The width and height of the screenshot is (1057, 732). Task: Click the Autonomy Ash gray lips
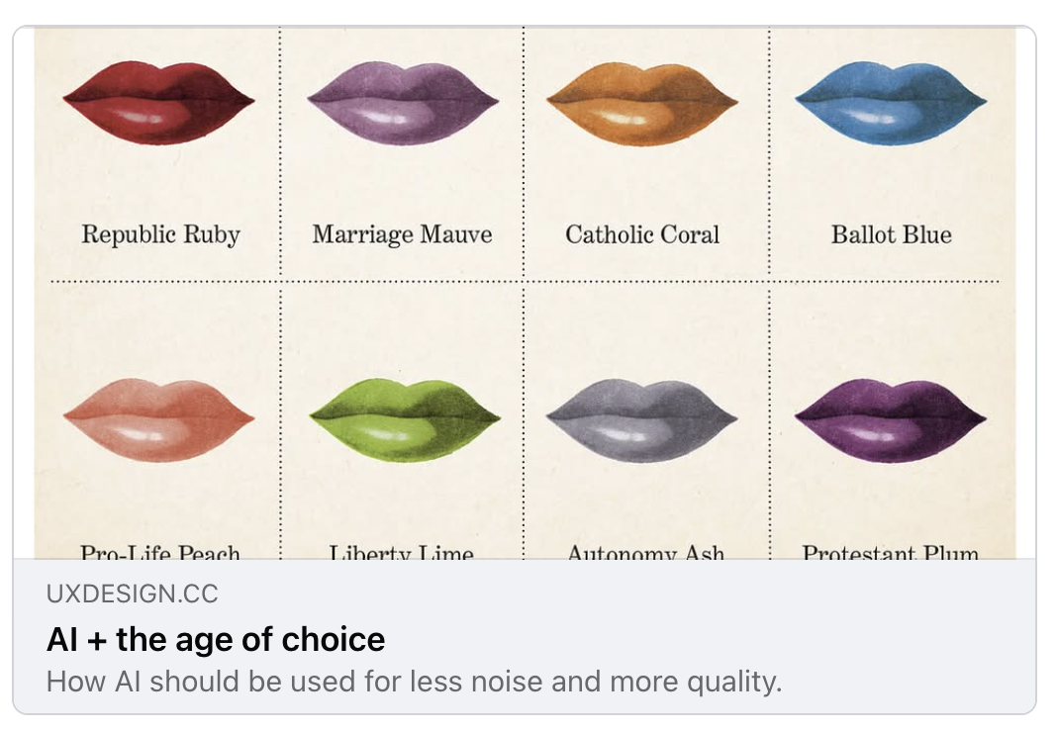(642, 420)
